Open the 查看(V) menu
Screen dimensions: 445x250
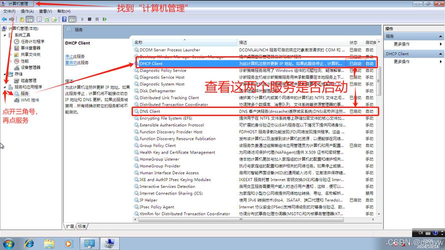point(46,11)
